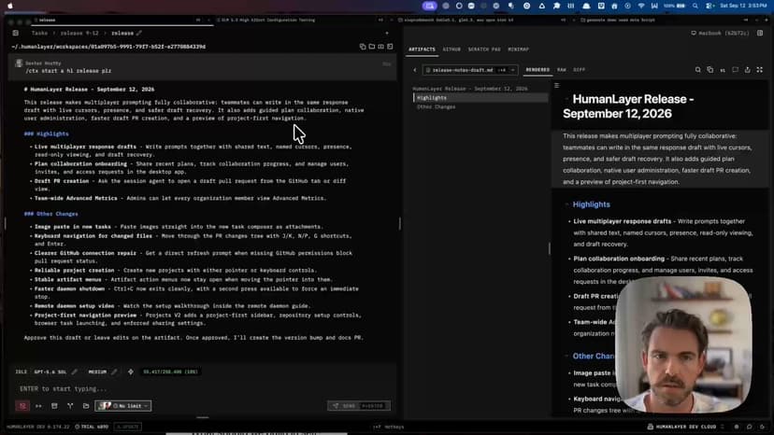Toggle outline list icon above rendered document
The width and height of the screenshot is (774, 435).
tap(556, 86)
